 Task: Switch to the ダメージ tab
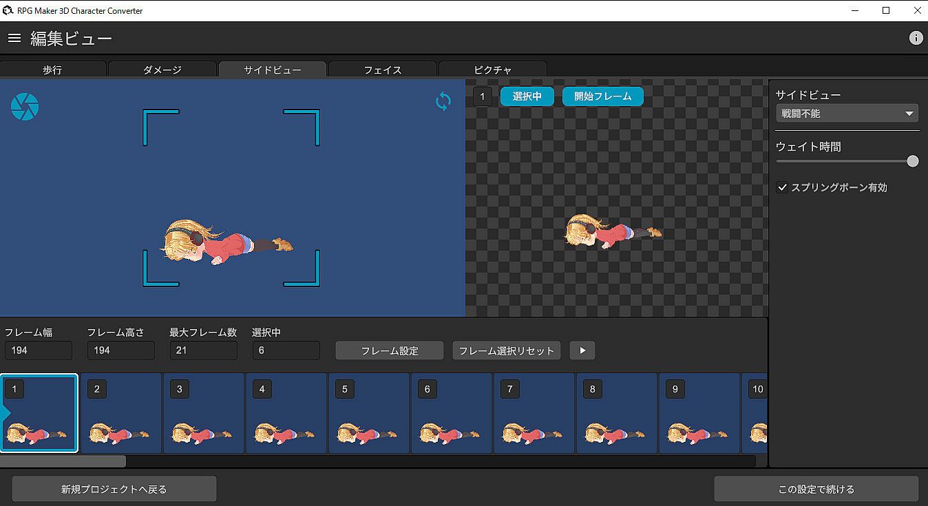162,70
